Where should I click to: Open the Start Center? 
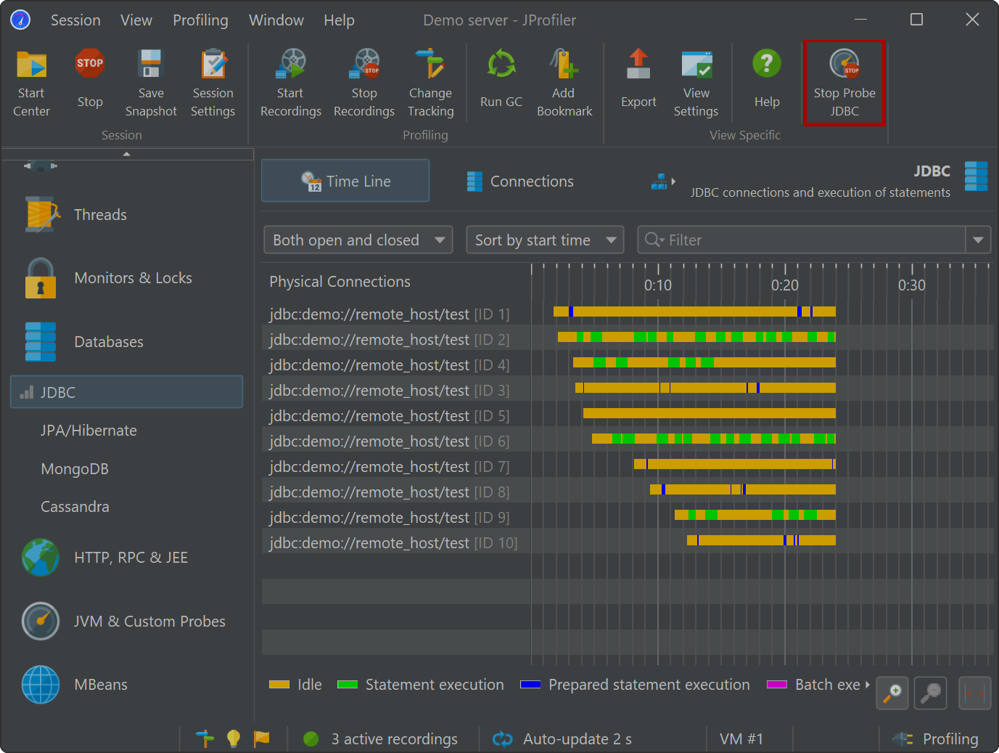point(31,83)
